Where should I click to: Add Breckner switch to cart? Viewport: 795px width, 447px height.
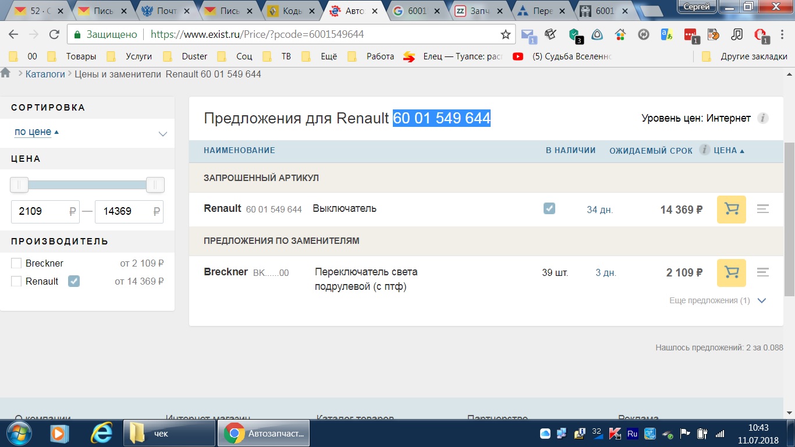[x=731, y=273]
